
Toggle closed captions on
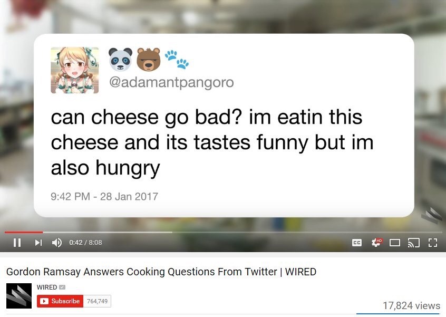pyautogui.click(x=357, y=243)
